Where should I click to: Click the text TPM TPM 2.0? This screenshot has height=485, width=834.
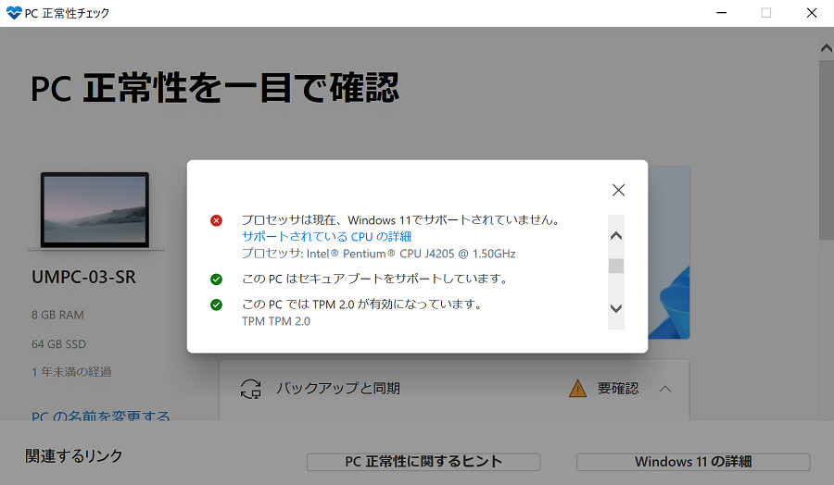point(276,321)
